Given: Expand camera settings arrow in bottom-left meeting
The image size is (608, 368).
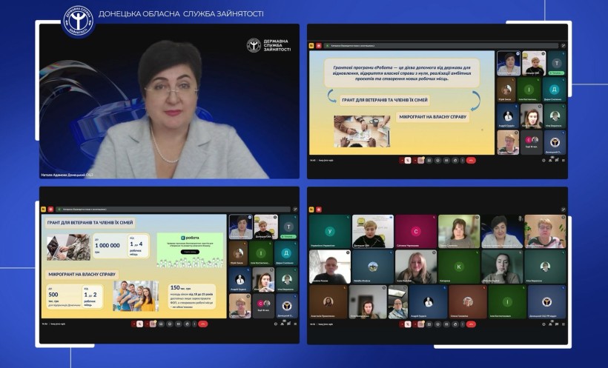Looking at the screenshot, I should (x=147, y=324).
